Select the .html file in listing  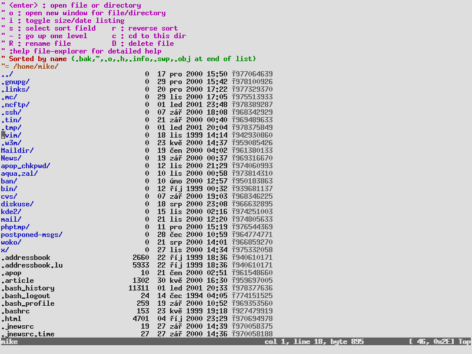point(12,319)
